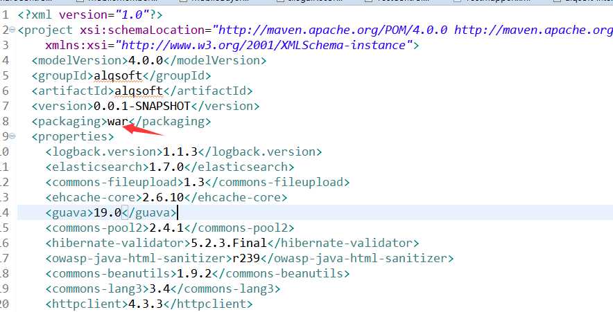Click the closing guava tag
Viewport: 613px width, 312px height.
tap(149, 212)
